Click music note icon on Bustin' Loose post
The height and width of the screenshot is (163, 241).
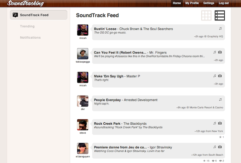220,29
